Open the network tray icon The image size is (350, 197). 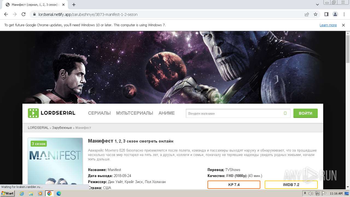point(317,193)
